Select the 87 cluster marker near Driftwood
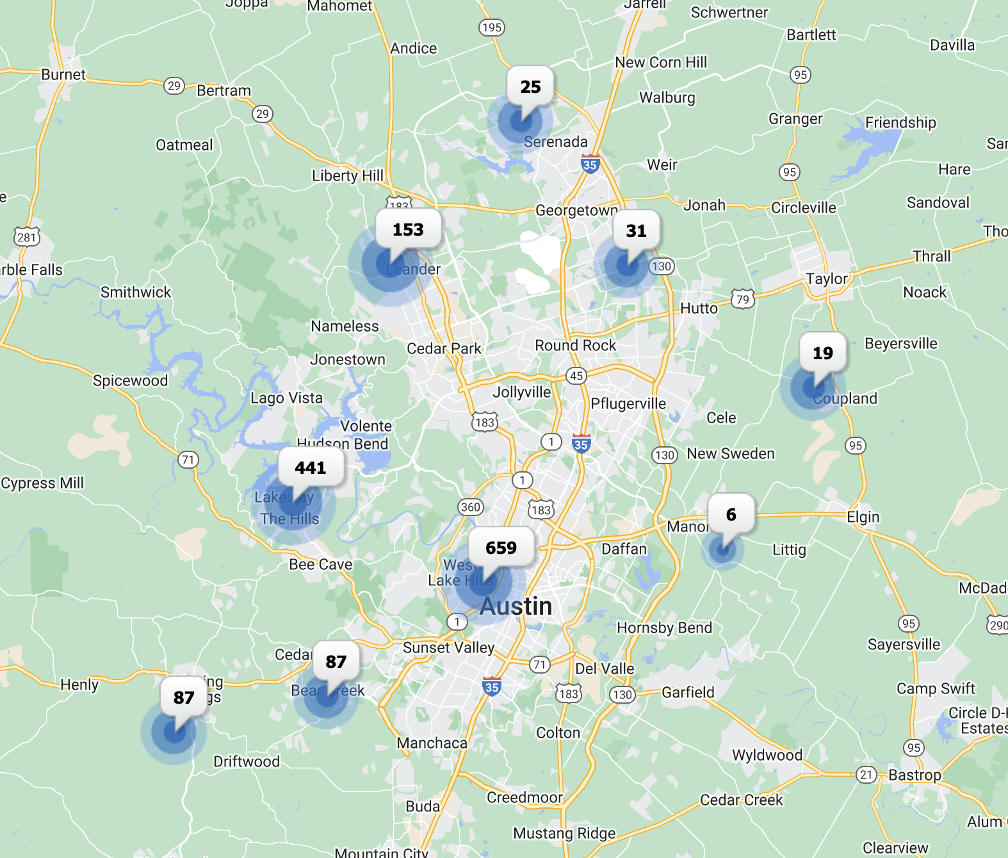Image resolution: width=1008 pixels, height=858 pixels. coord(184,698)
